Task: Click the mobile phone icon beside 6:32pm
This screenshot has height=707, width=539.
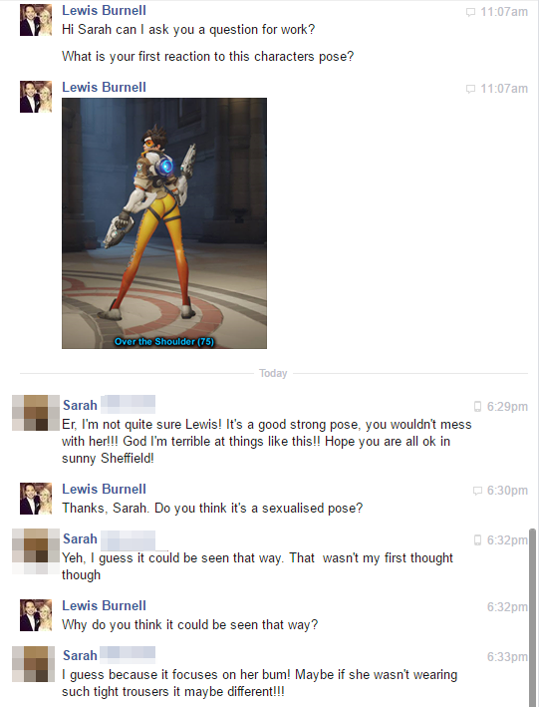Action: click(477, 540)
